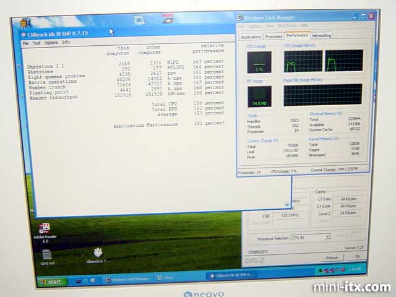Activate Windows Task Manager taskbar button
The image size is (396, 297).
pos(127,279)
